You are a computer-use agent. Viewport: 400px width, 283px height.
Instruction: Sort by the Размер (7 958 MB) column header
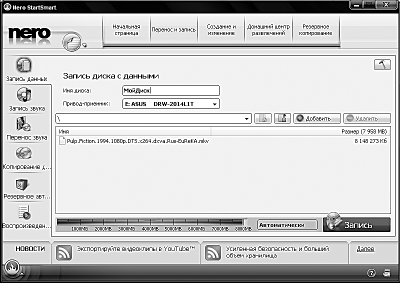coord(301,131)
